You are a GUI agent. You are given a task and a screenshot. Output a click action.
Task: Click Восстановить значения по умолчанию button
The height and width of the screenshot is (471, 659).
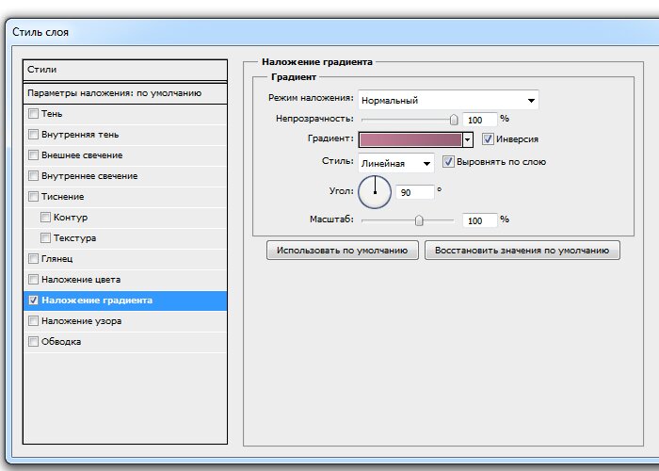tap(522, 251)
